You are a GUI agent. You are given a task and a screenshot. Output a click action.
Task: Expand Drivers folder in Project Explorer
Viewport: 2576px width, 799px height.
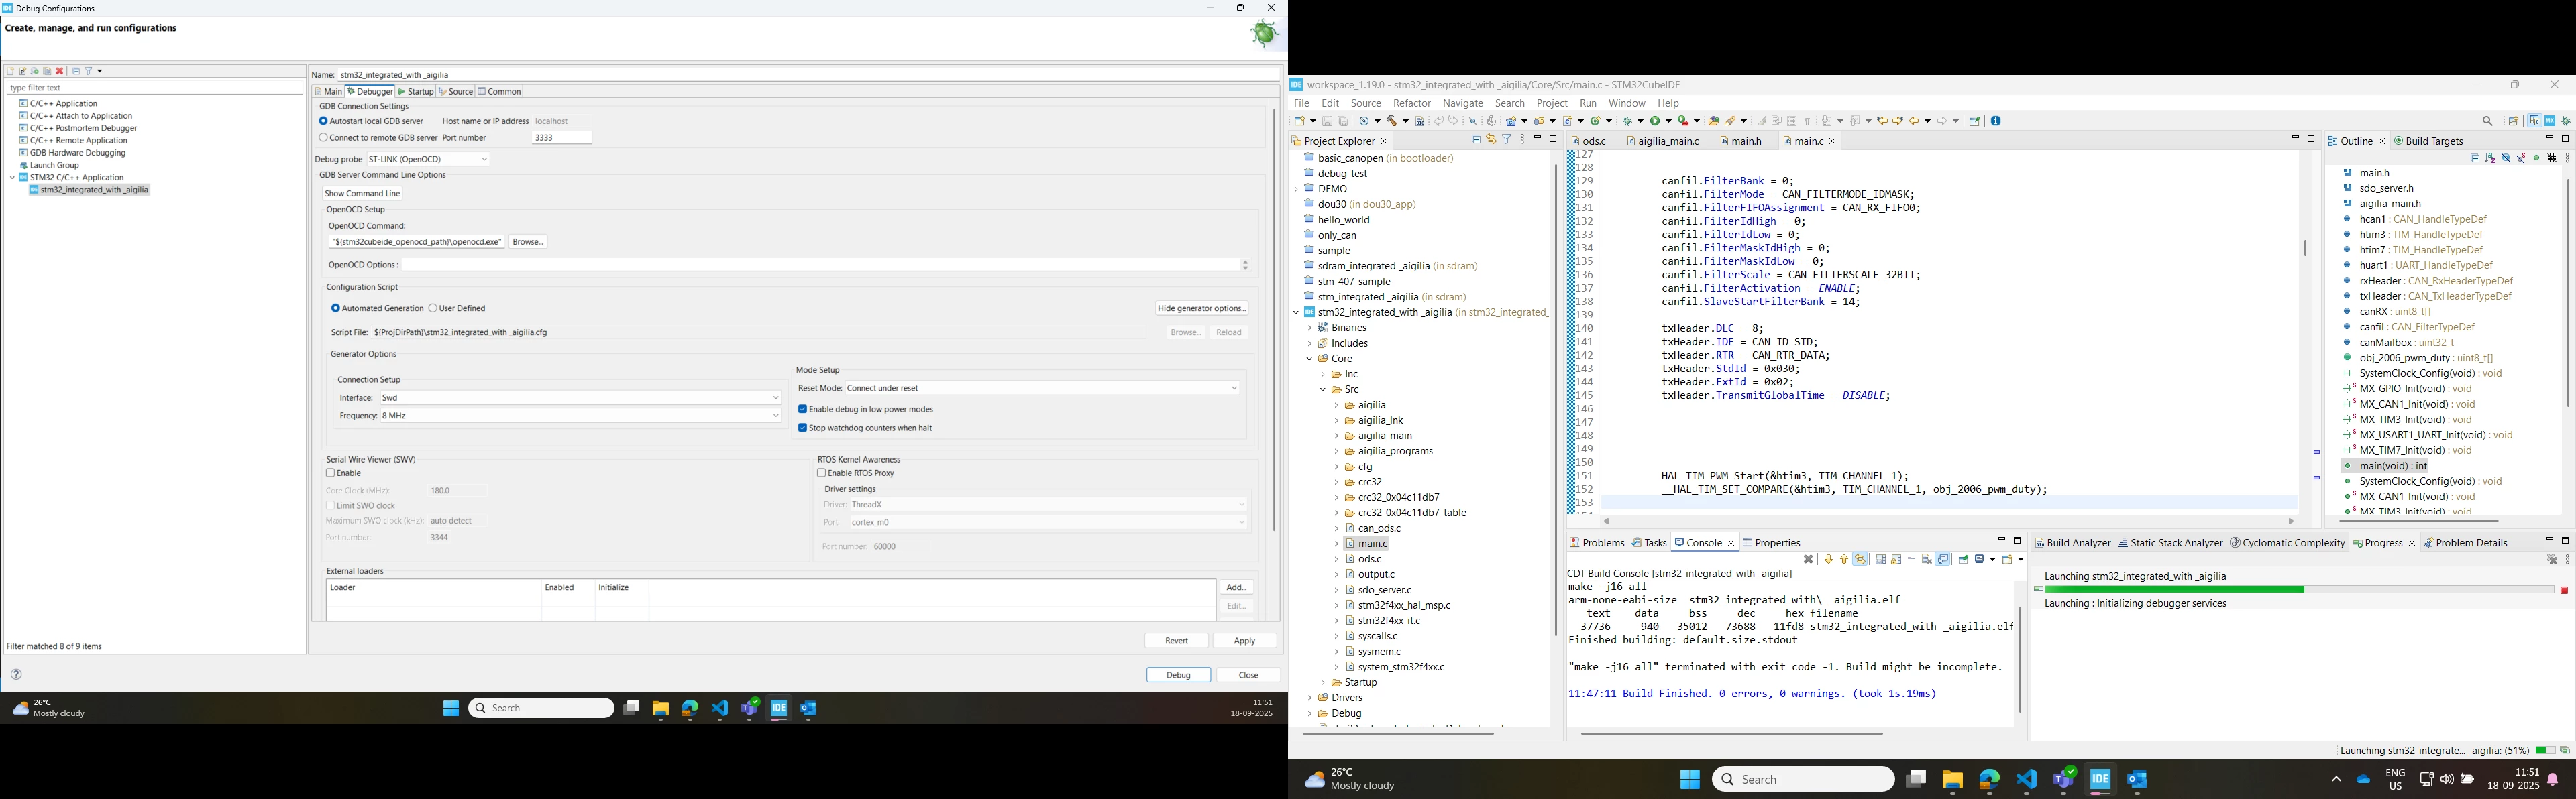tap(1309, 698)
